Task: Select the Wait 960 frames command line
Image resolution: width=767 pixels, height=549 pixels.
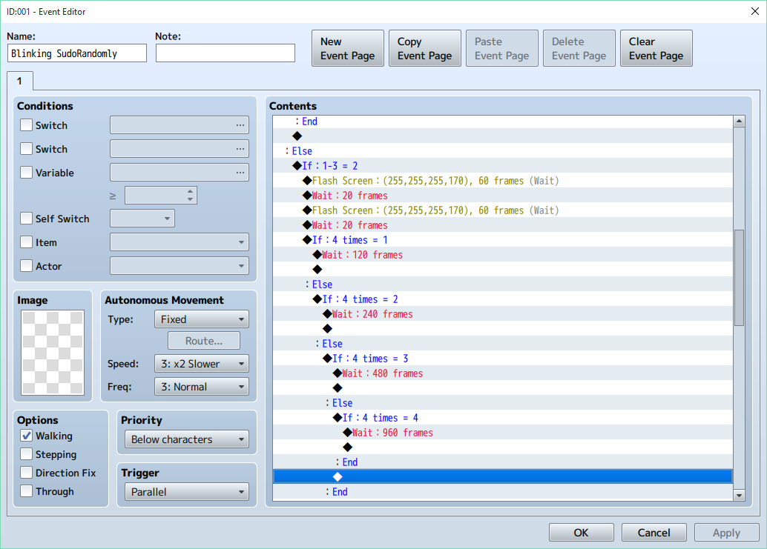Action: point(392,433)
